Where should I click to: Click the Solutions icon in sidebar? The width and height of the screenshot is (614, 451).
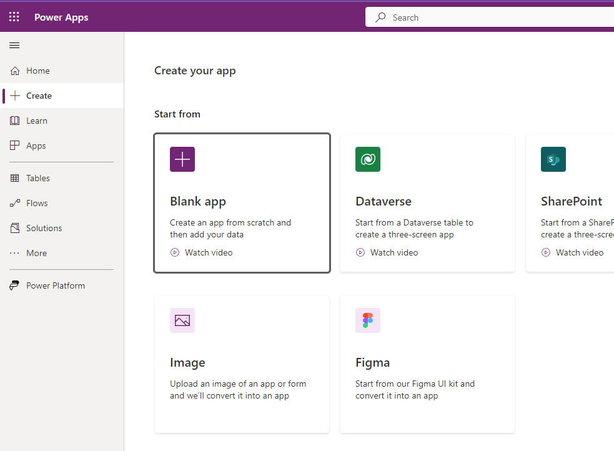(x=15, y=228)
